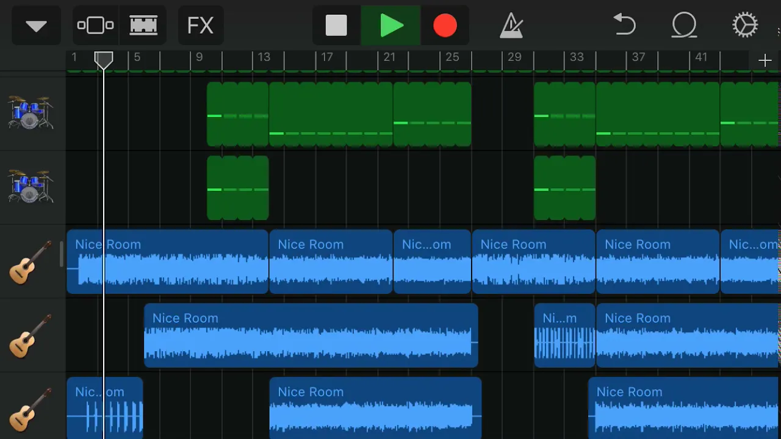Screen dimensions: 781x439
Task: Select first green drum region on track one
Action: click(x=238, y=115)
